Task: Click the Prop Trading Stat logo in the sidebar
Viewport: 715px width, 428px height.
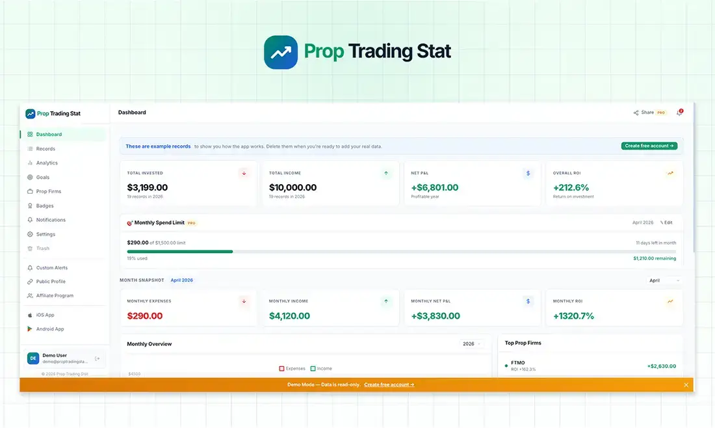Action: coord(53,113)
